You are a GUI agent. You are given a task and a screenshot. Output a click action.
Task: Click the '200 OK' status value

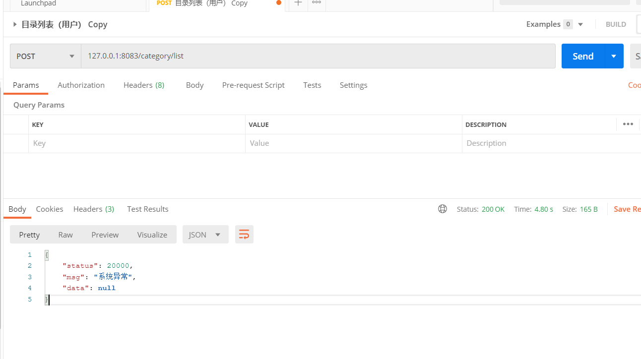(493, 209)
